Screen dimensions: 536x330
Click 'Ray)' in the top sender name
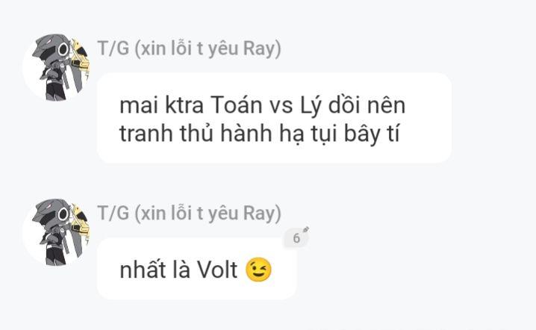pyautogui.click(x=262, y=49)
